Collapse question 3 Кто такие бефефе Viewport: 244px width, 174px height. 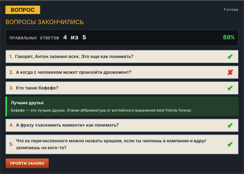click(x=122, y=88)
